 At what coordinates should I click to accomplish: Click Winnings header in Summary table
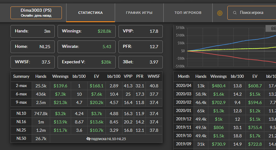coord(60,77)
